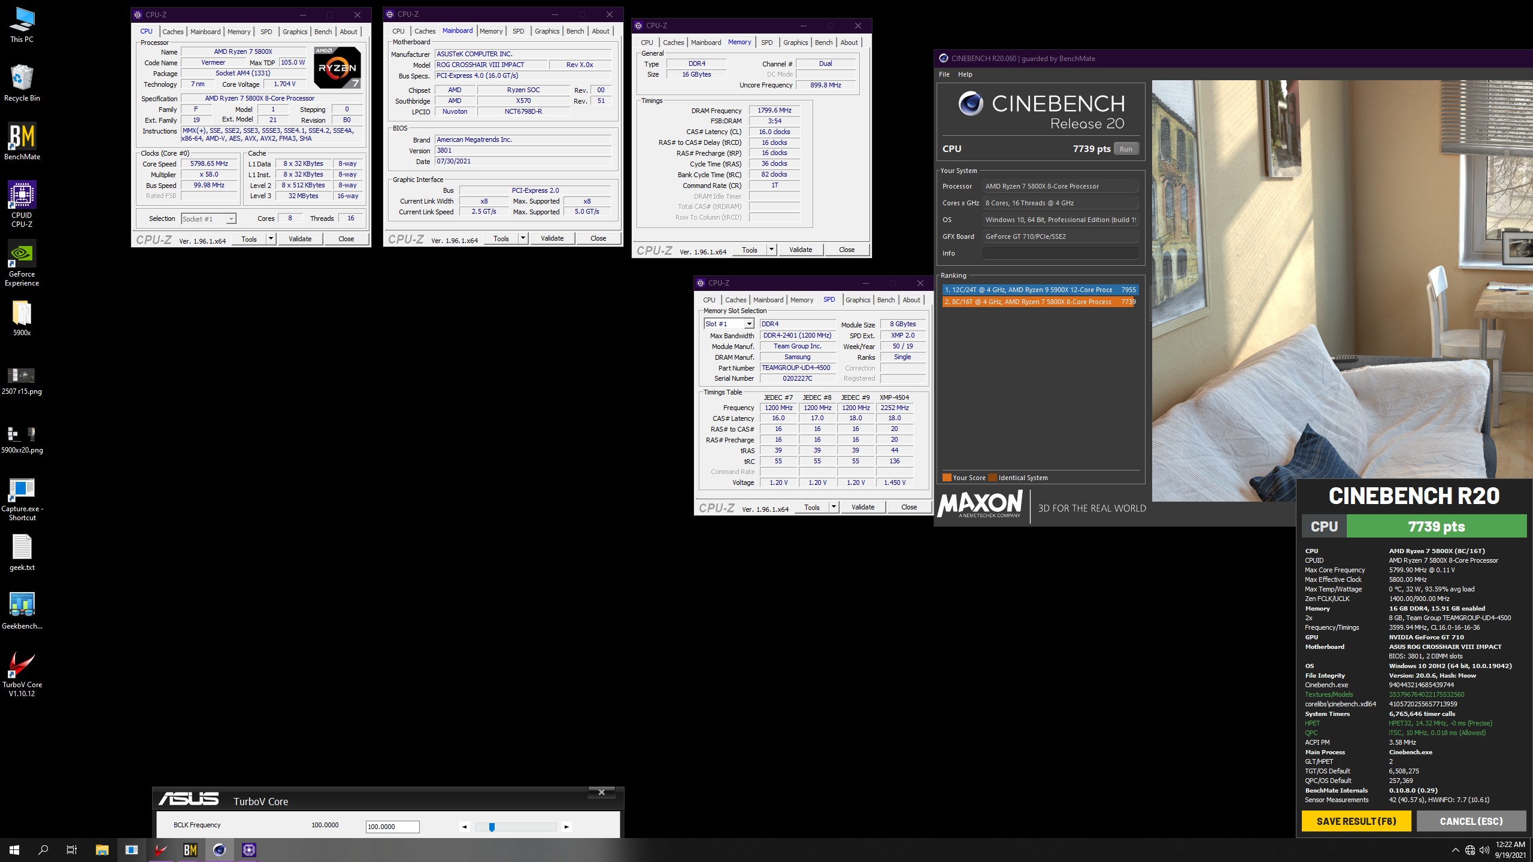Click BCLK slider right increment arrow
Screen dimensions: 1533x862
click(x=566, y=827)
